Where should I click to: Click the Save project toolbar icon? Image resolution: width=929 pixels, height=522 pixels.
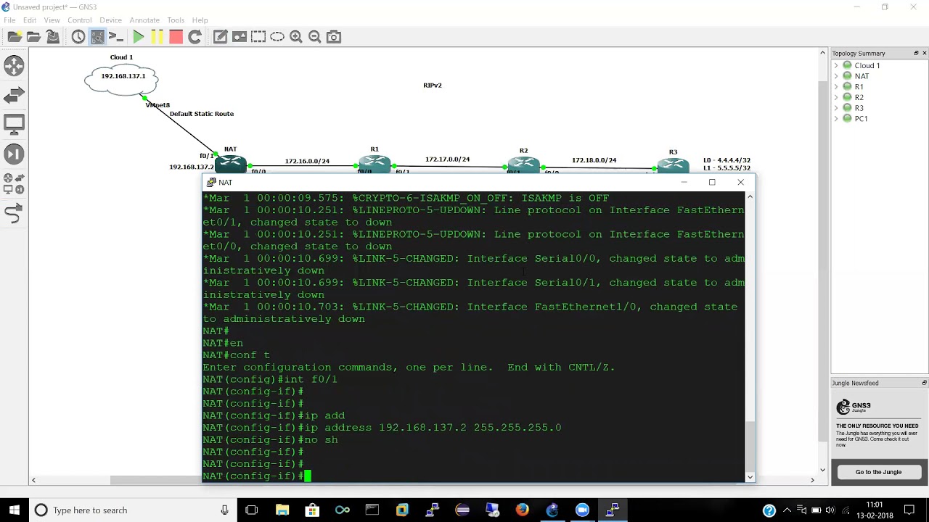coord(53,36)
